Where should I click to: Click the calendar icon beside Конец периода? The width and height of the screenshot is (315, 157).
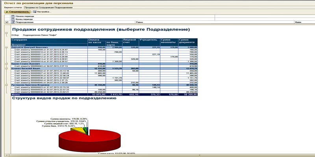13,19
